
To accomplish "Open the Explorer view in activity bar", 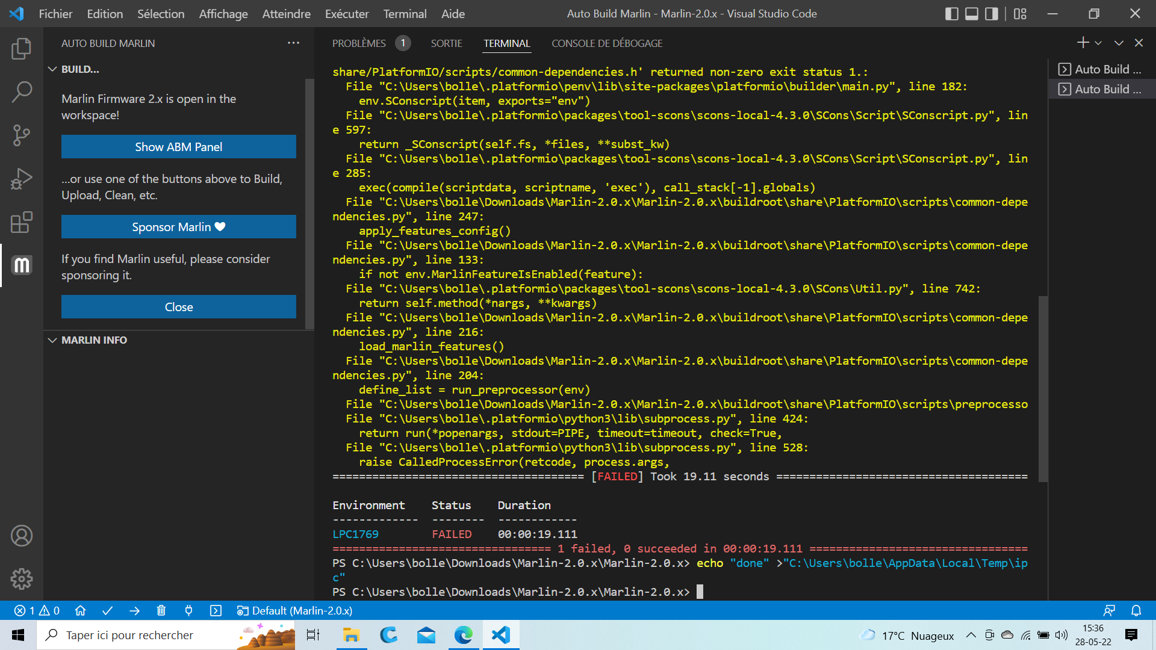I will [22, 48].
